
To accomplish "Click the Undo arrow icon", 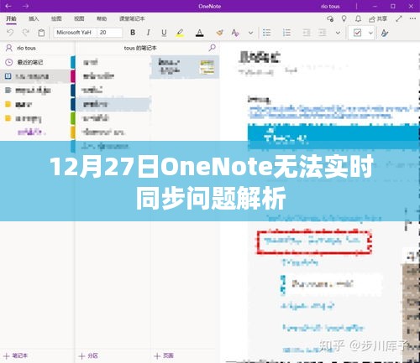I will tap(10, 33).
